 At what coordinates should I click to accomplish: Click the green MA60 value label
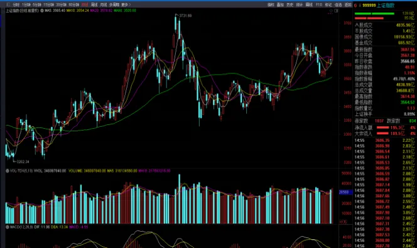click(125, 11)
